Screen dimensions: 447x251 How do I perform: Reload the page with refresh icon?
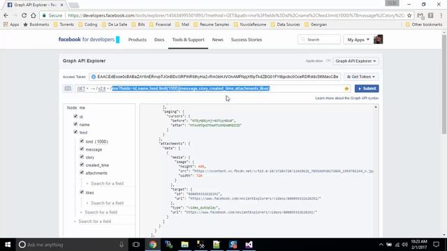tap(24, 15)
